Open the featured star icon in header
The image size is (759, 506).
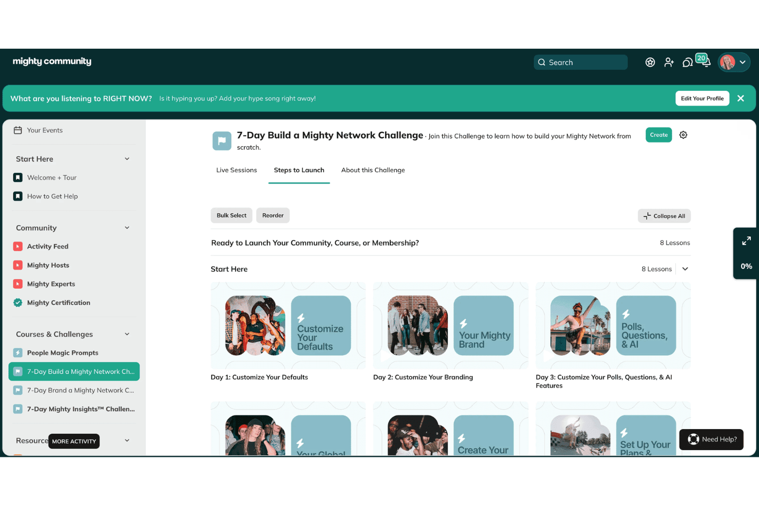click(650, 62)
